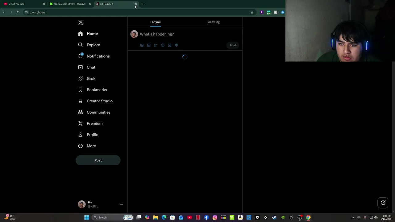Screen dimensions: 395x222
Task: Click the X logo in the sidebar
Action: point(81,22)
